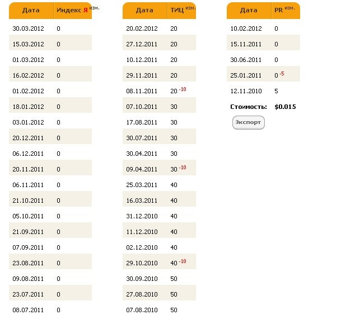Click the -10 change beside 08.11.2011
The height and width of the screenshot is (315, 341).
tap(183, 89)
